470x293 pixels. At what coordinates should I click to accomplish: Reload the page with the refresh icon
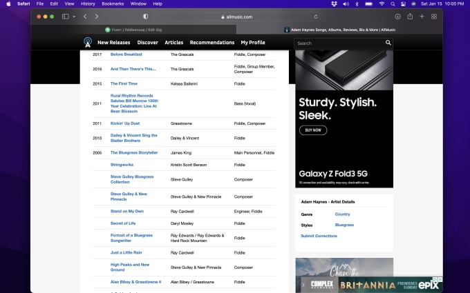(x=316, y=17)
